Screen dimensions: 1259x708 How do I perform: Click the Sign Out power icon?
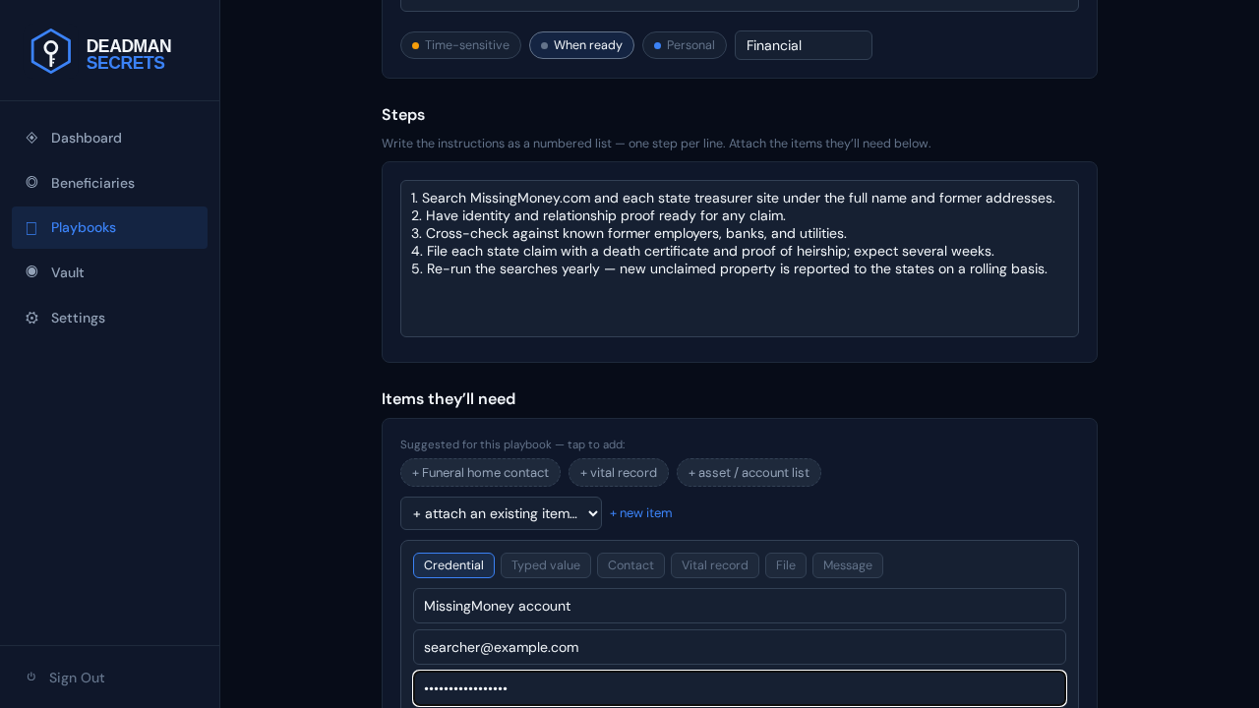click(31, 677)
